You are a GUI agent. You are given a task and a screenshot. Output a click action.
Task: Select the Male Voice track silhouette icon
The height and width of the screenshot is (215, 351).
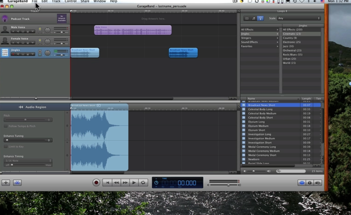coord(5,30)
